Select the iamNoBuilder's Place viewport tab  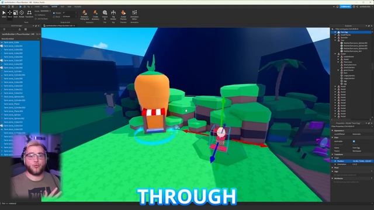click(59, 26)
